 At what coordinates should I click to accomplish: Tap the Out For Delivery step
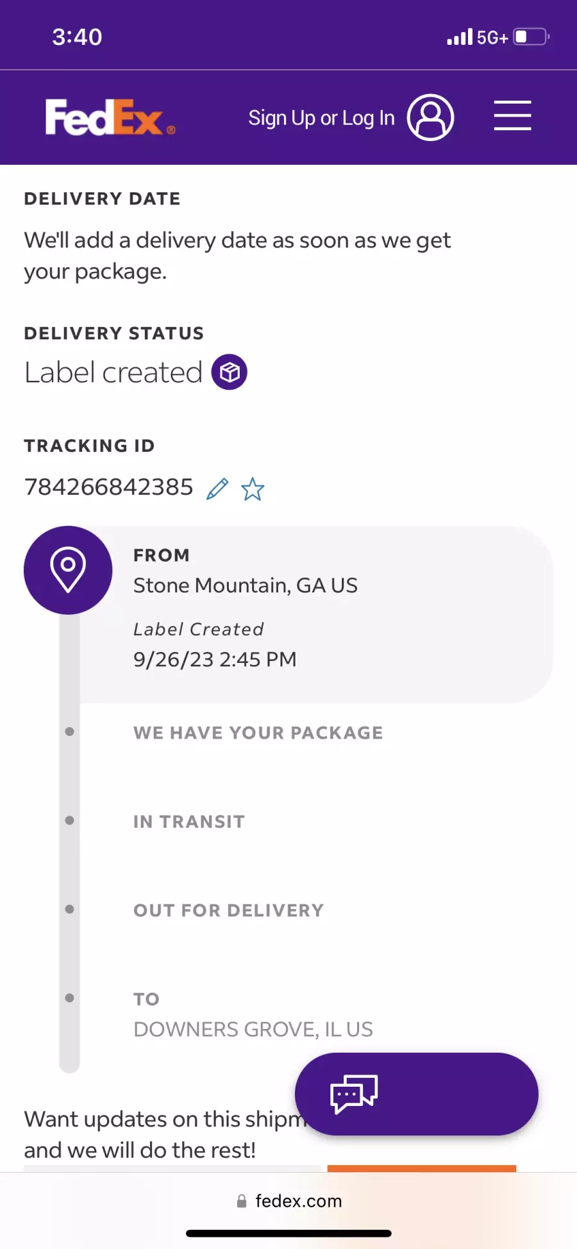coord(228,910)
